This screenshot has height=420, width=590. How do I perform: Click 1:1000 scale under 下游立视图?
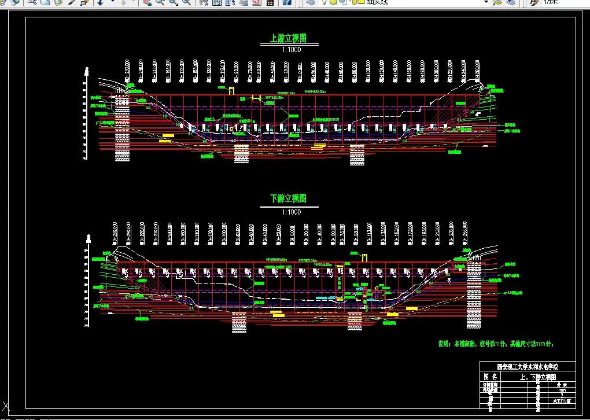tap(292, 212)
